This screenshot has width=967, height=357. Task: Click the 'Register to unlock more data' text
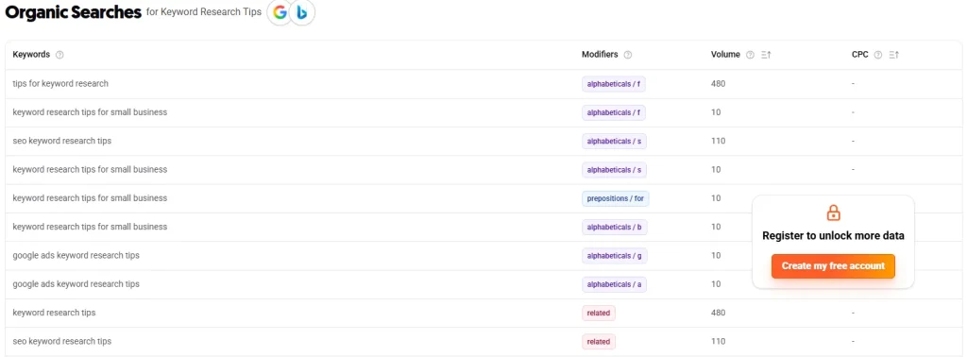coord(833,235)
